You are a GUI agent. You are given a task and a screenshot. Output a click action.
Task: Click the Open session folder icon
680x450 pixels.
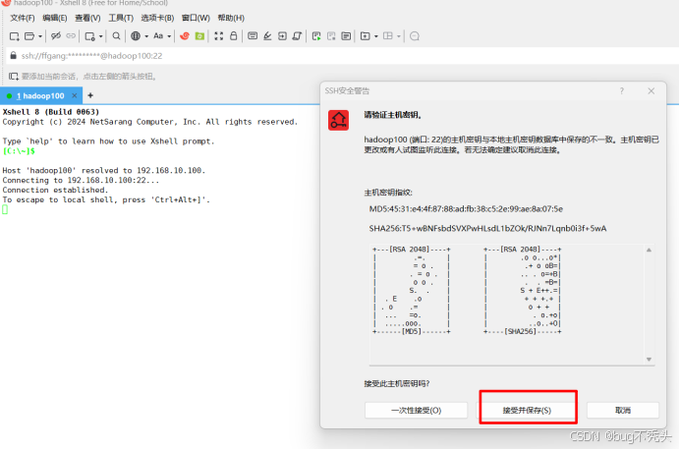pos(29,36)
